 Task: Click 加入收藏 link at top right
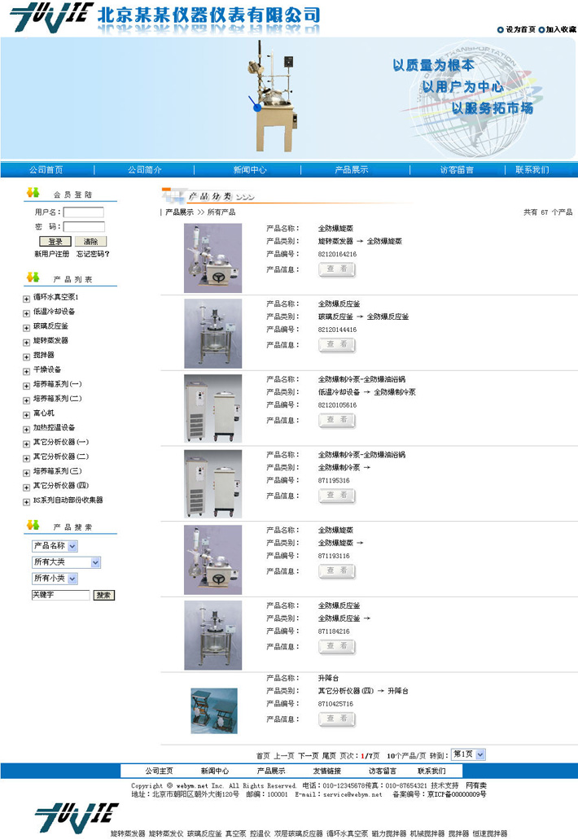pos(561,30)
